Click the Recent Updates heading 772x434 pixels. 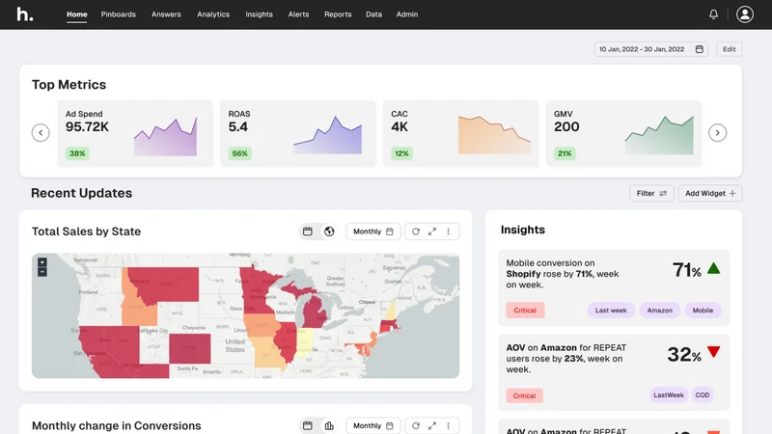click(x=82, y=193)
